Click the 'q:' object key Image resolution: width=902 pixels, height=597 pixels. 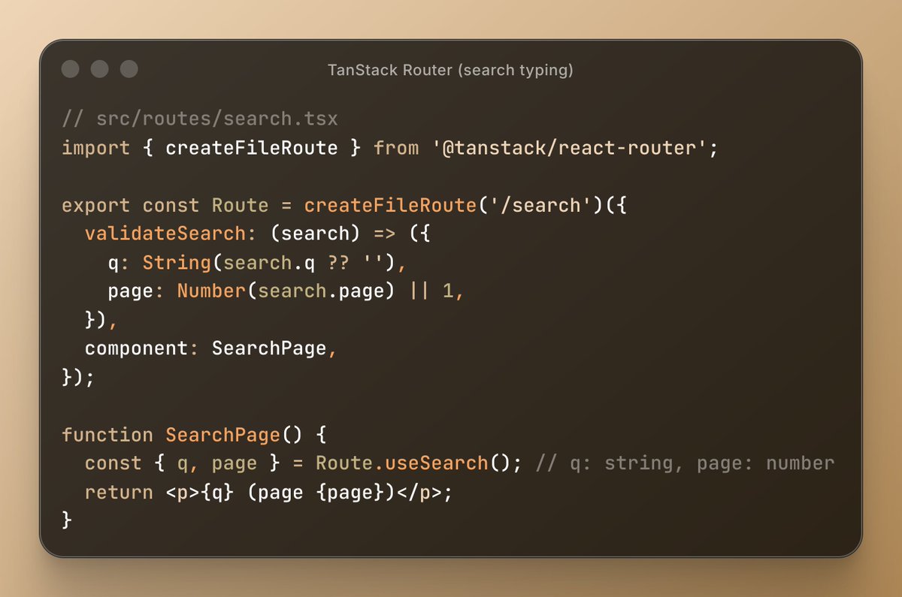pos(120,262)
